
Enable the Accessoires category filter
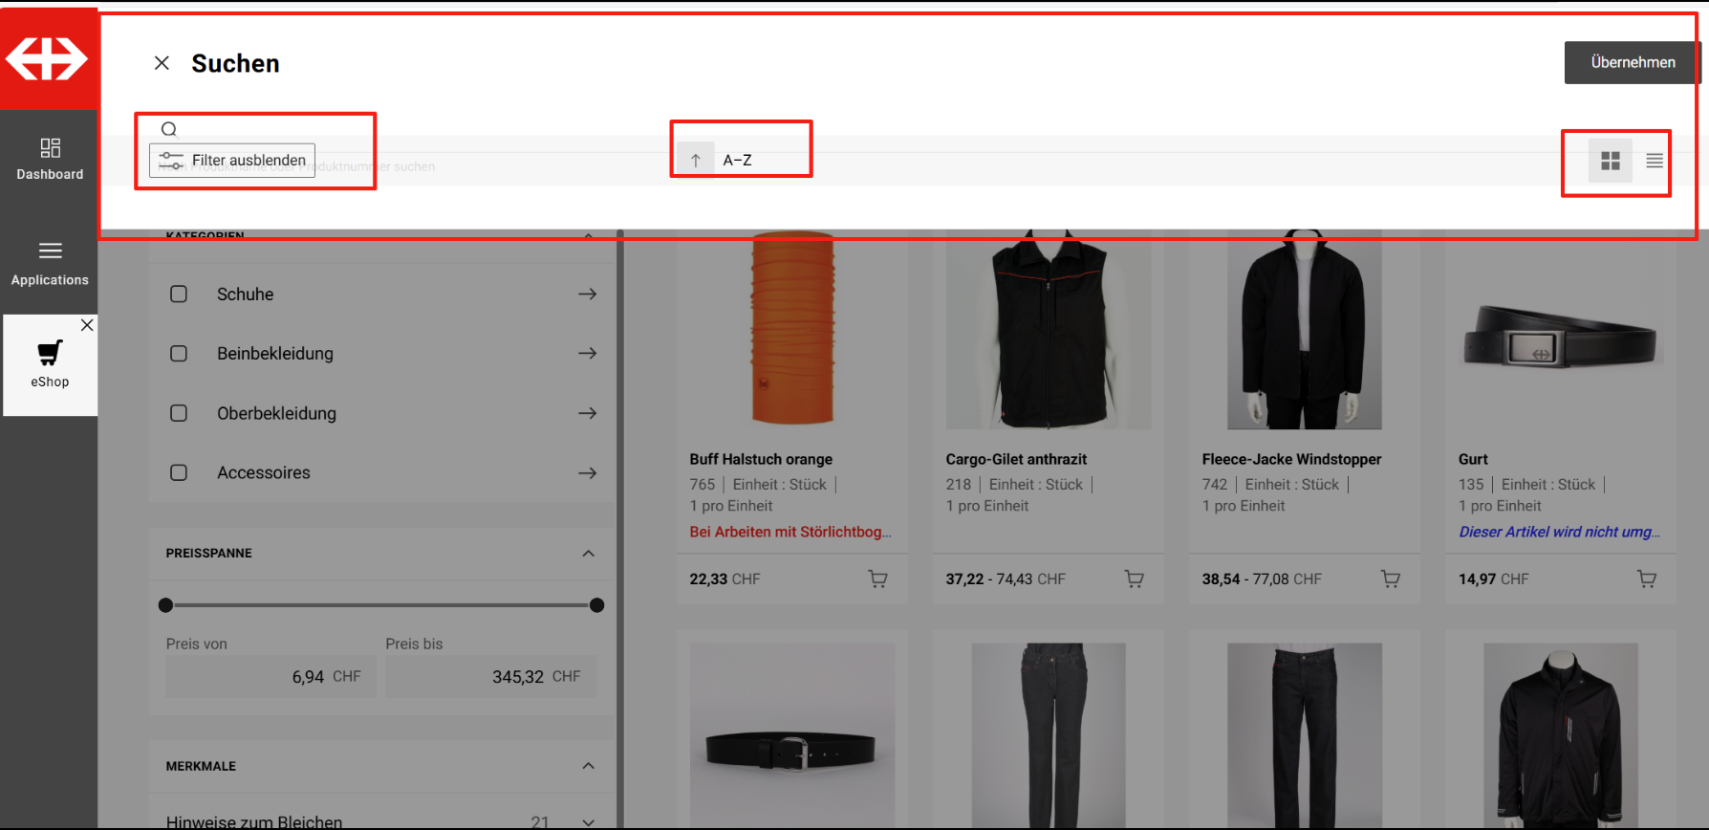[x=179, y=473]
